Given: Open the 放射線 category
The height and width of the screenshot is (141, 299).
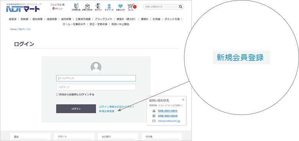Looking at the screenshot, I should point(25,19).
